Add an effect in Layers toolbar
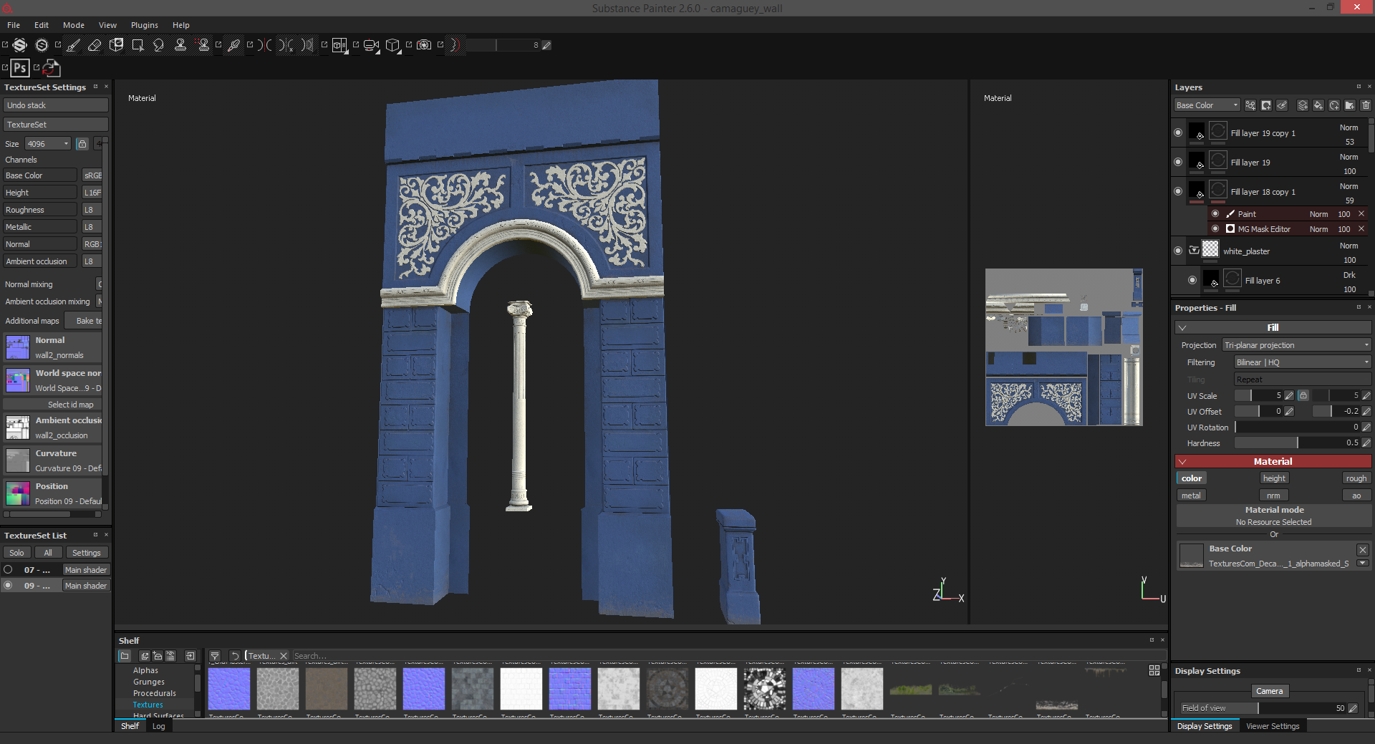The width and height of the screenshot is (1375, 744). (1250, 105)
